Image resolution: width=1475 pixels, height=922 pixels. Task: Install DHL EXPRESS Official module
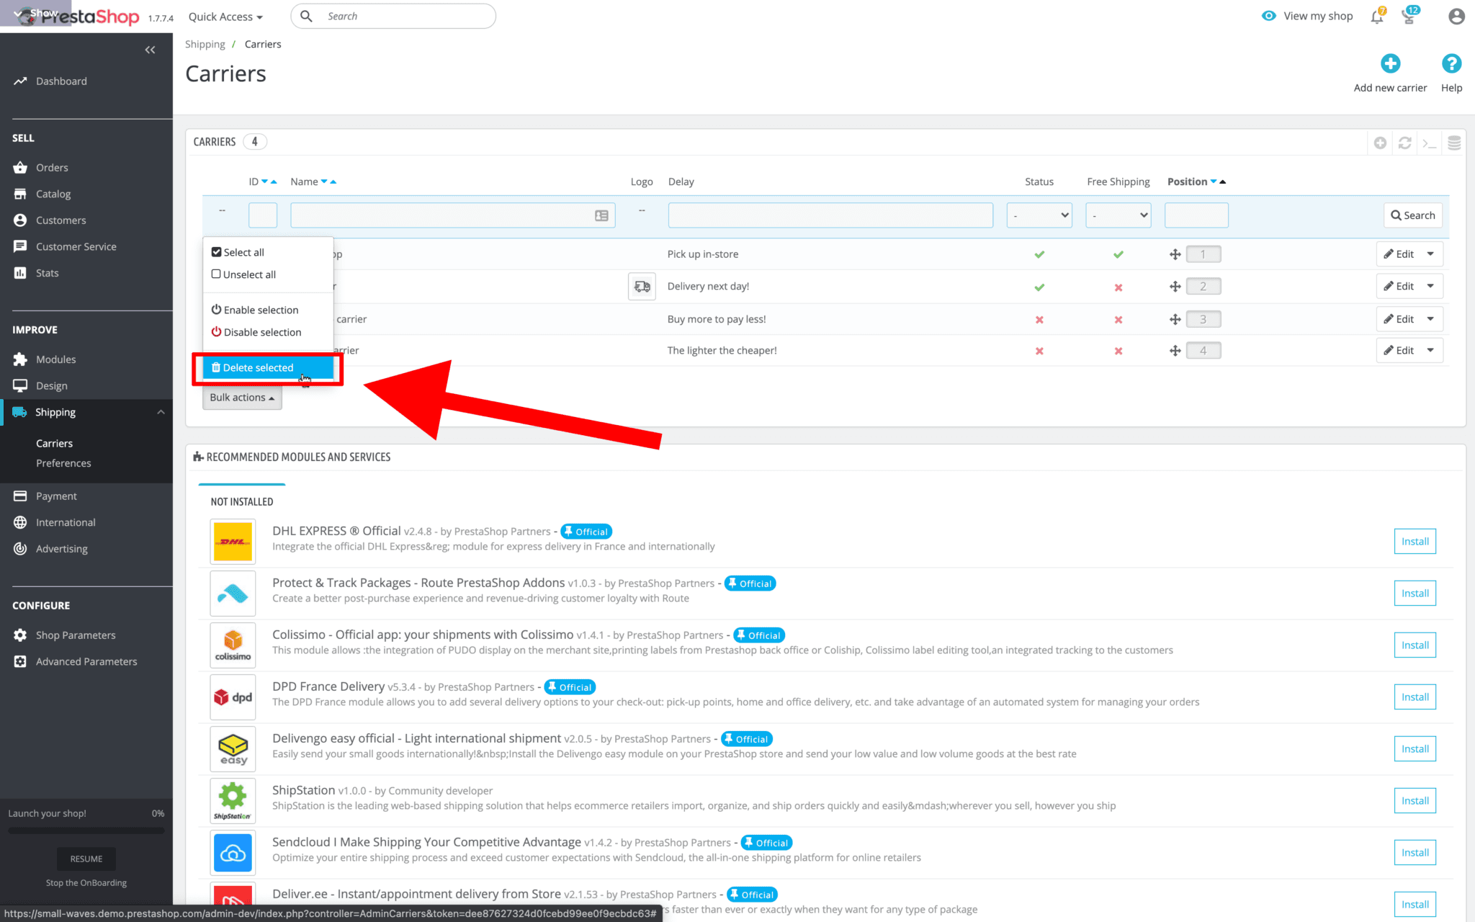1415,542
